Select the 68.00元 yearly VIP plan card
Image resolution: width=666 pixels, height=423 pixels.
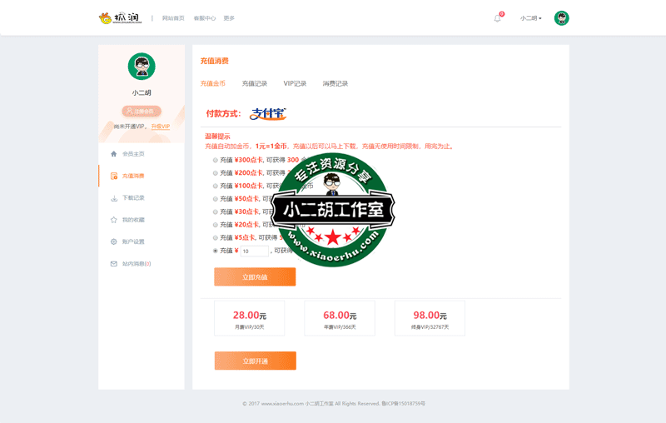(340, 319)
